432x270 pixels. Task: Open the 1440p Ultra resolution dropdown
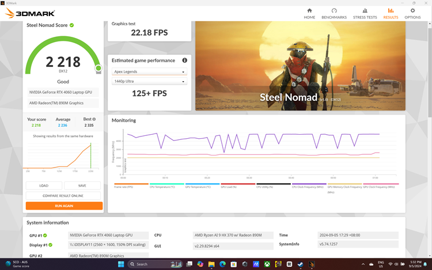click(x=149, y=81)
